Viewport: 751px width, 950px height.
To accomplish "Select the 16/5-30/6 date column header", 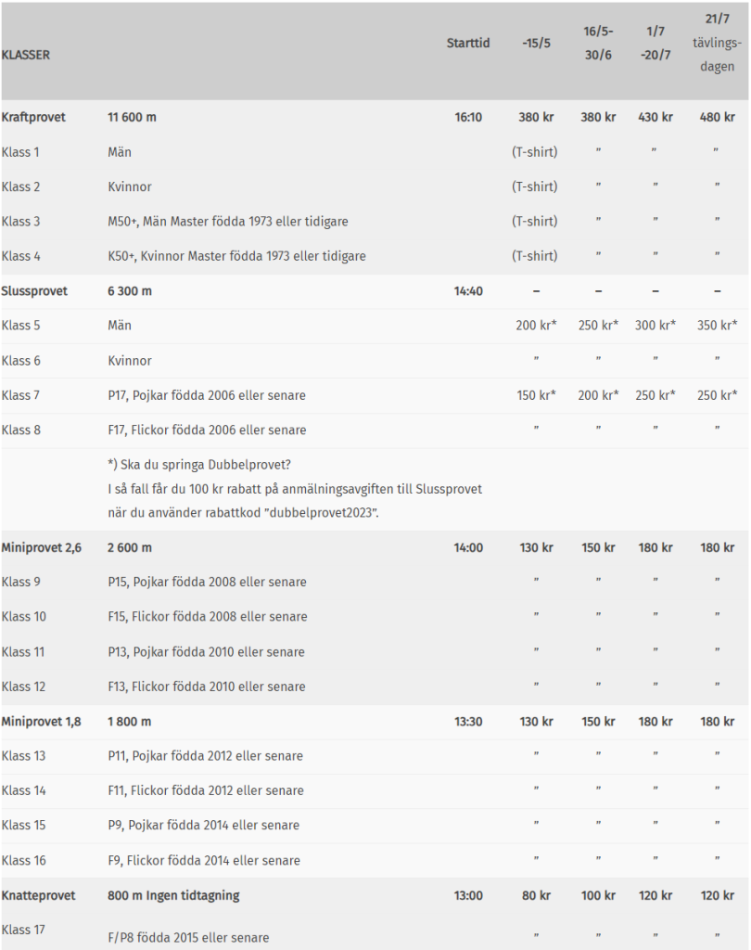I will coord(598,43).
